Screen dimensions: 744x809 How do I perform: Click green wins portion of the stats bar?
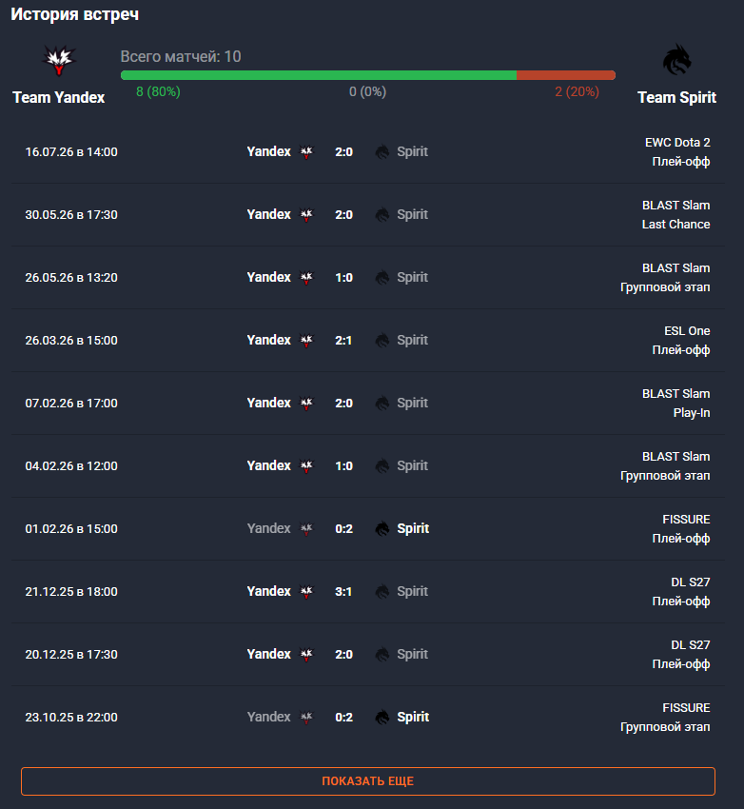(x=319, y=75)
